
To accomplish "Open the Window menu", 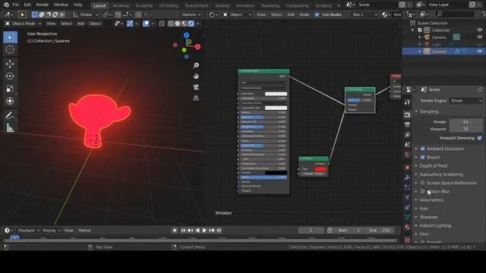I will coord(61,5).
